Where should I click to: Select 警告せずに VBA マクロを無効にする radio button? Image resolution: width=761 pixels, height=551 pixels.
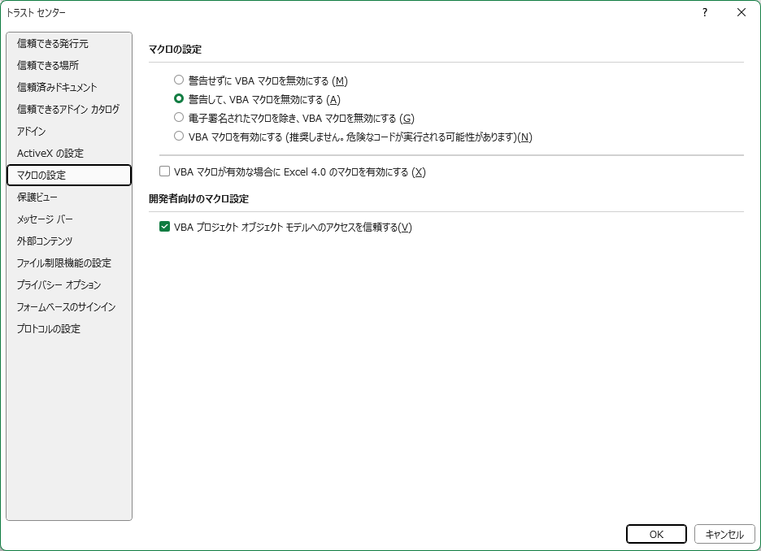pyautogui.click(x=179, y=80)
